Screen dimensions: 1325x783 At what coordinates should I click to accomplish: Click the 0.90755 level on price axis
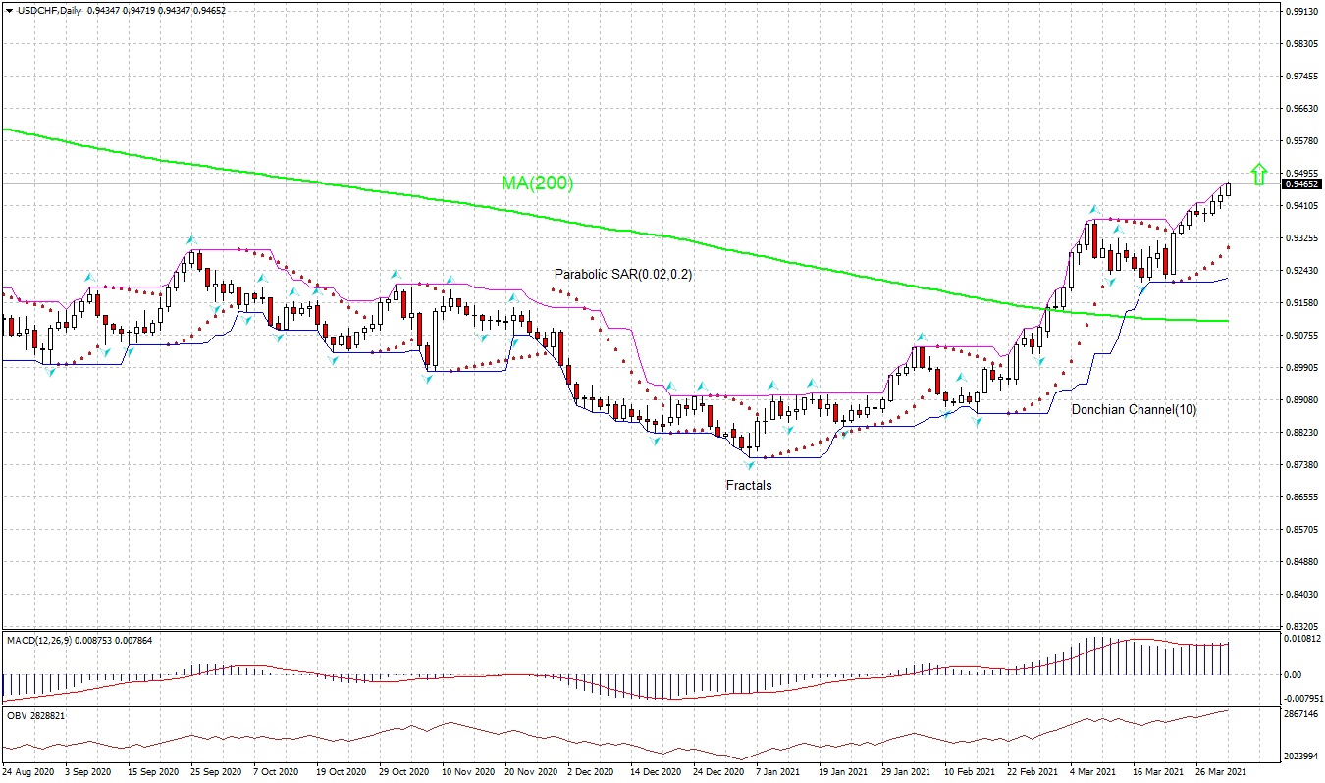pos(1302,336)
